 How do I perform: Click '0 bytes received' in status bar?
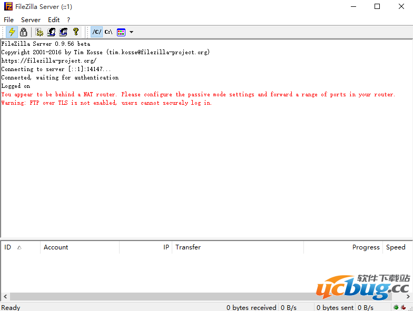[251, 307]
